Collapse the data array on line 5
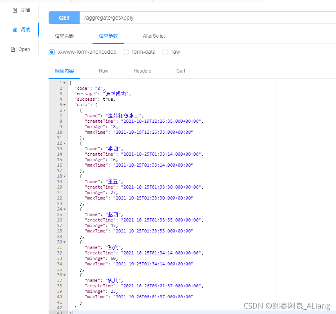The width and height of the screenshot is (336, 314). point(64,105)
